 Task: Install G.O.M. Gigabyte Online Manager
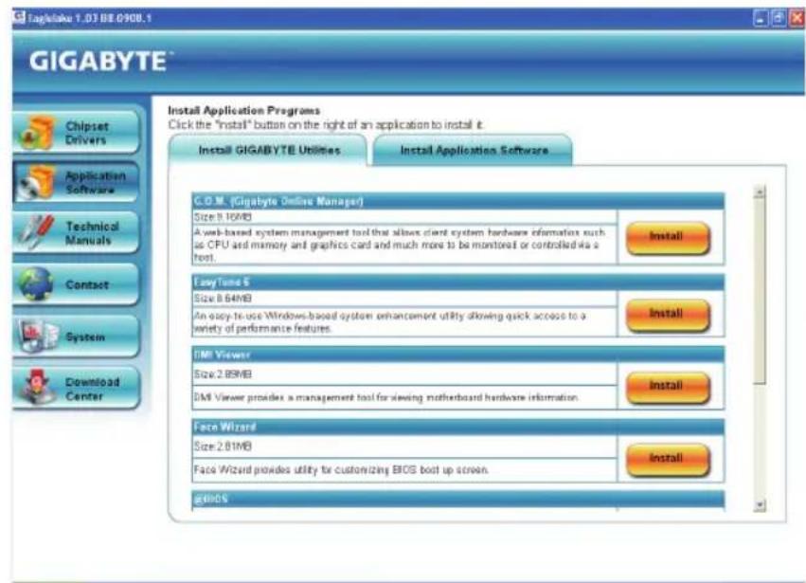(667, 237)
